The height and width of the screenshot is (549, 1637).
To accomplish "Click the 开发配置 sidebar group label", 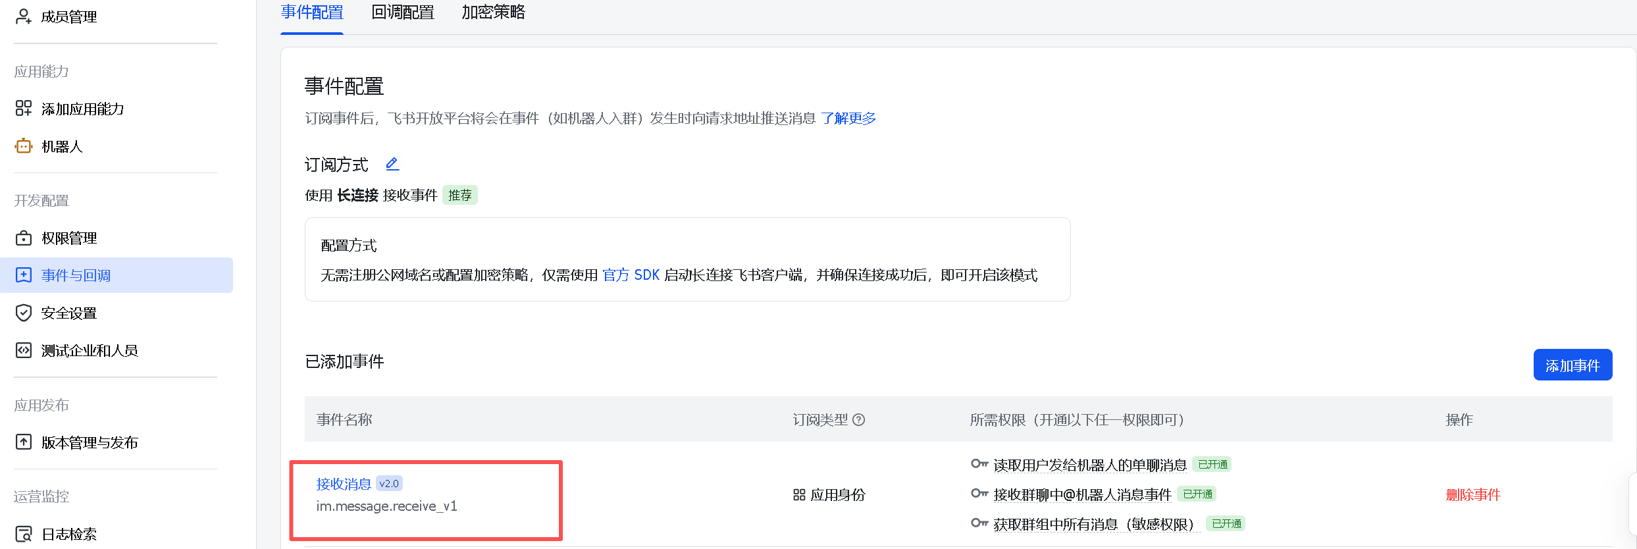I will (x=41, y=200).
